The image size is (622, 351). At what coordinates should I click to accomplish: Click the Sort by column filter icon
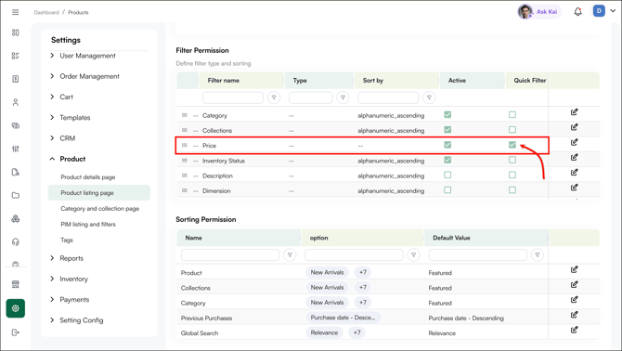pos(429,97)
